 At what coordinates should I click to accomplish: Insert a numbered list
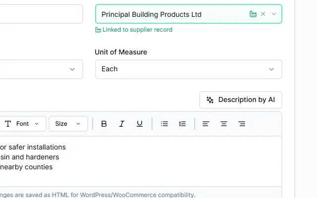pyautogui.click(x=182, y=124)
